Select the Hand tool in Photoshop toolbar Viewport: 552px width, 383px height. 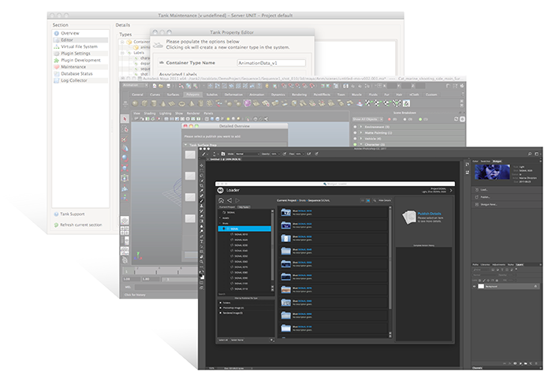(x=202, y=256)
